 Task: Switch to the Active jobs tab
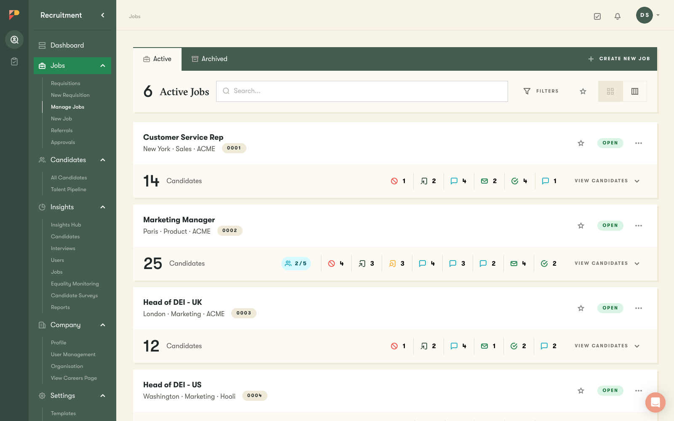tap(157, 59)
